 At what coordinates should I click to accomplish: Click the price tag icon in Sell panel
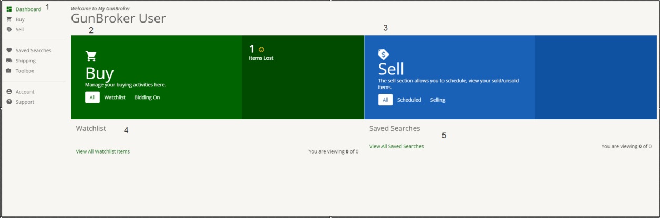[x=384, y=54]
